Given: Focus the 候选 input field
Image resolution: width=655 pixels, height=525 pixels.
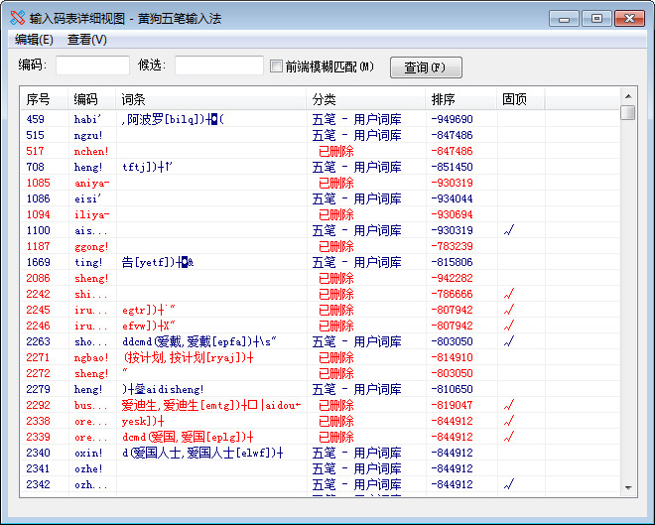Looking at the screenshot, I should point(218,66).
